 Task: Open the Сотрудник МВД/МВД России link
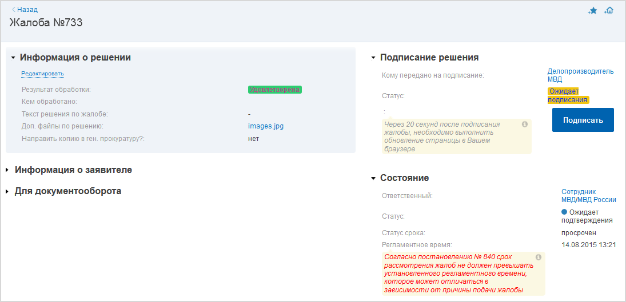pos(588,195)
